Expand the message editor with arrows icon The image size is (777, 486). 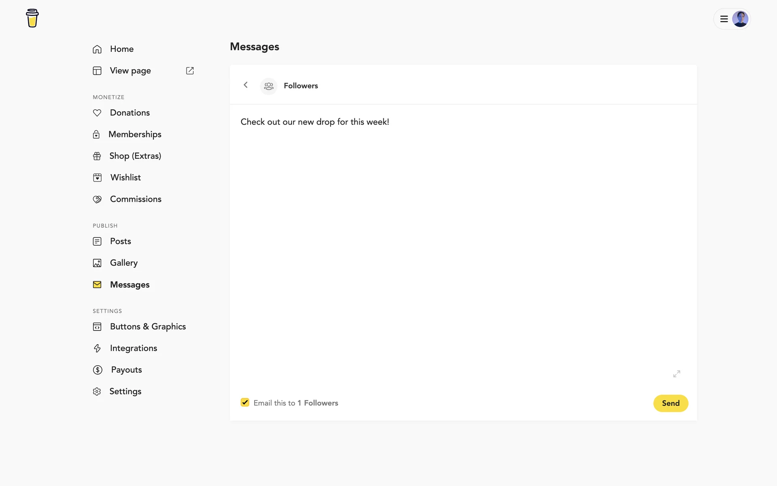[x=677, y=374]
